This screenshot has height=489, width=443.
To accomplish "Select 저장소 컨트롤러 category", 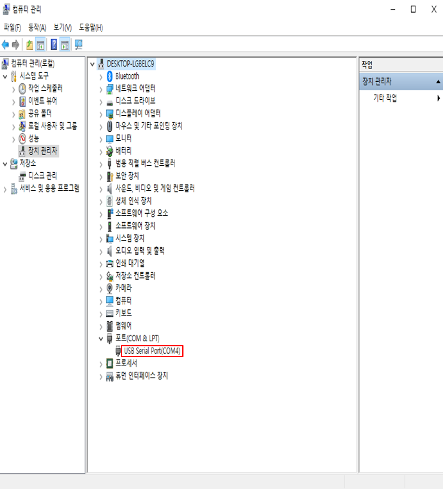I will pos(136,276).
